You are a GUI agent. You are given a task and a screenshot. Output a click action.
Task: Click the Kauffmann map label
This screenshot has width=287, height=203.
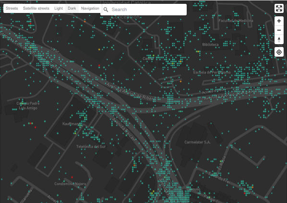[x=72, y=124]
